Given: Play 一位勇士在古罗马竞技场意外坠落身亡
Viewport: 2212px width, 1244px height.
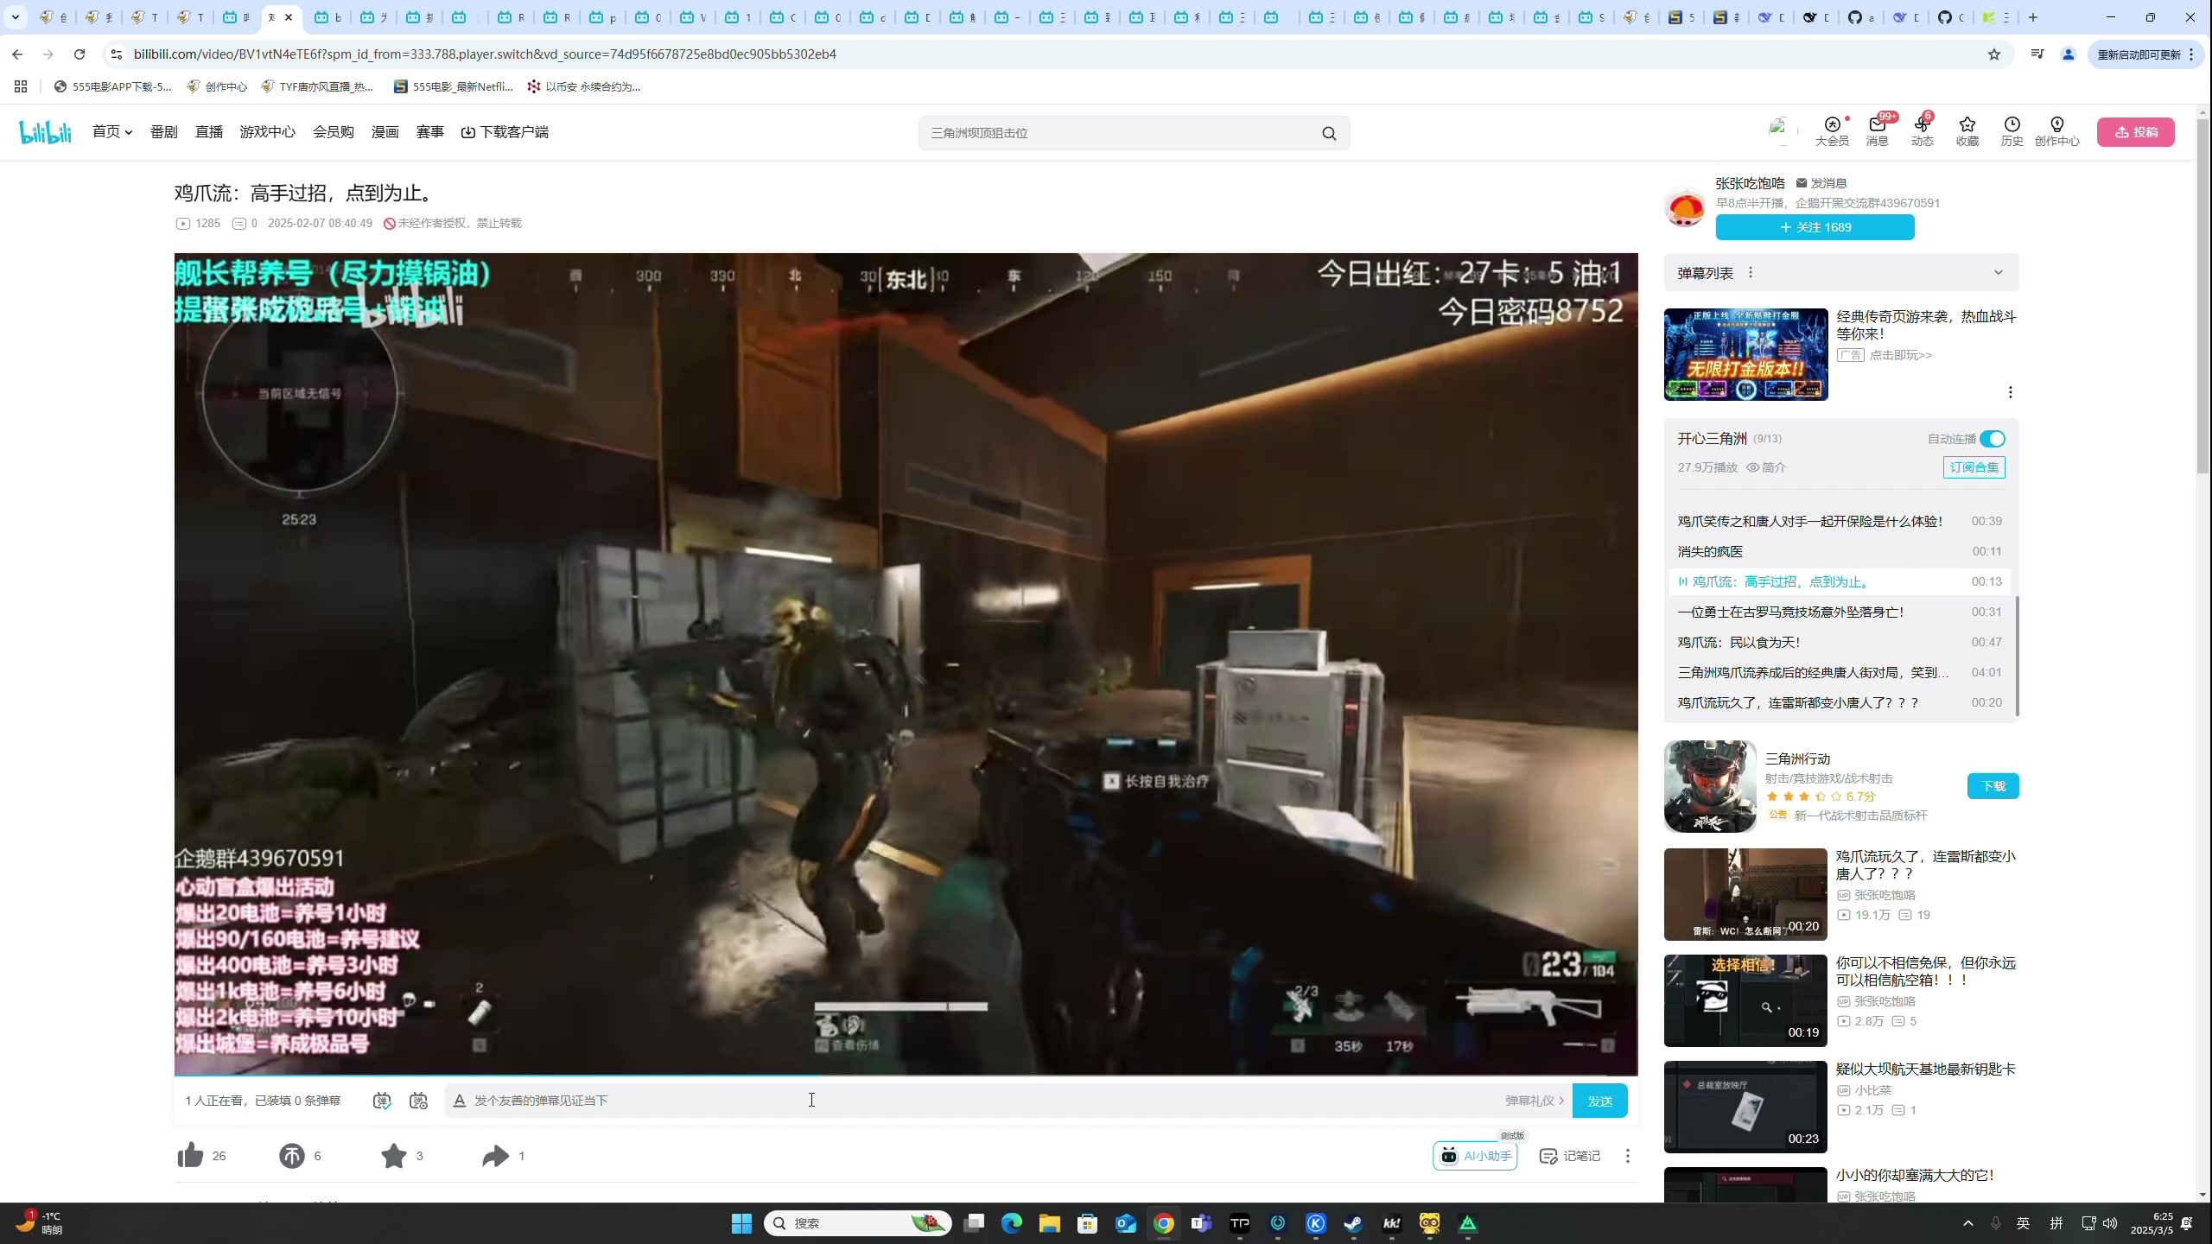Looking at the screenshot, I should [x=1839, y=612].
